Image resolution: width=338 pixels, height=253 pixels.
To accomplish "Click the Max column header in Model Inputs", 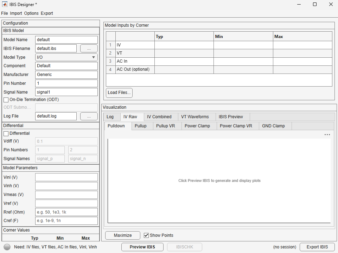I will pos(302,37).
